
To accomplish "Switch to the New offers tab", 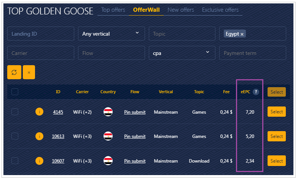I will [181, 10].
